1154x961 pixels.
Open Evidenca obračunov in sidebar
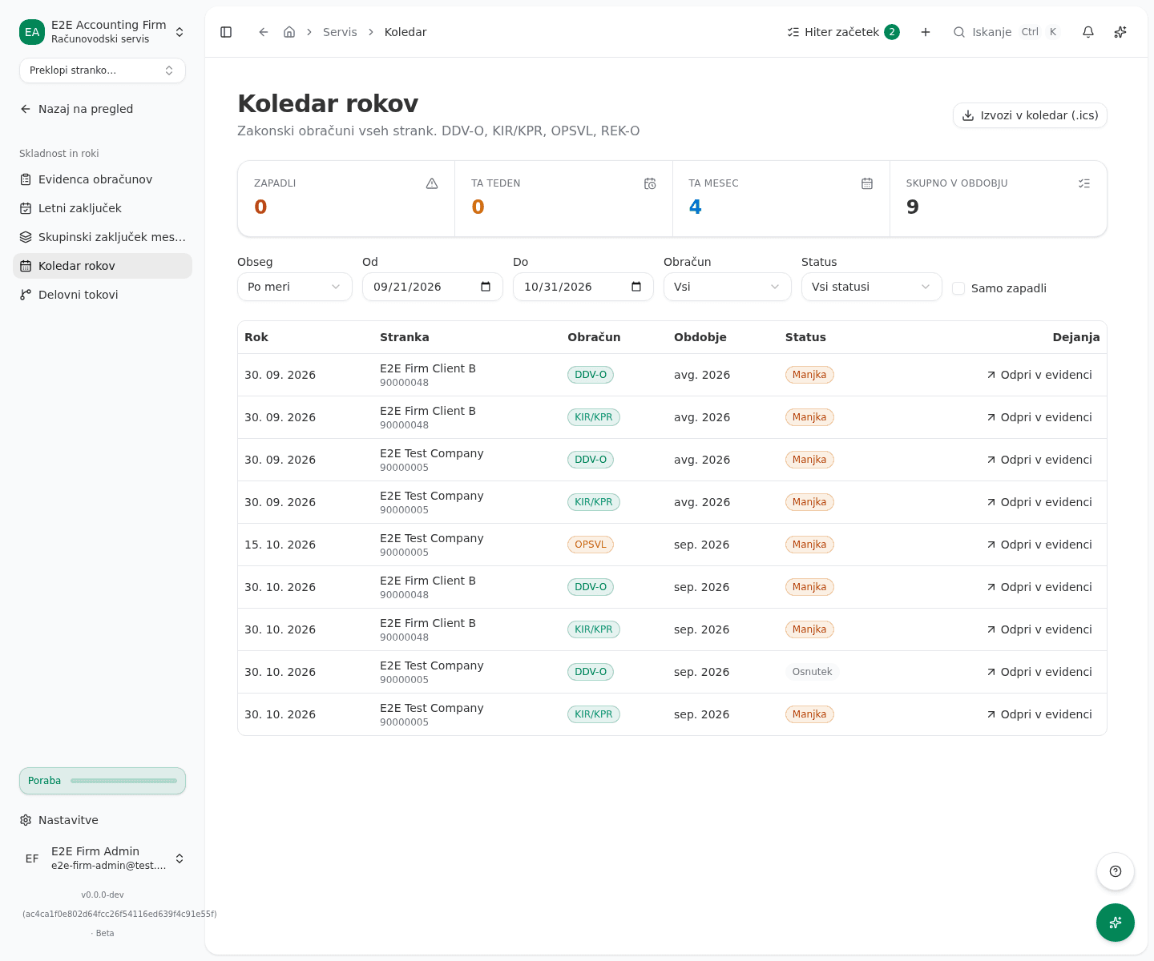(x=103, y=179)
